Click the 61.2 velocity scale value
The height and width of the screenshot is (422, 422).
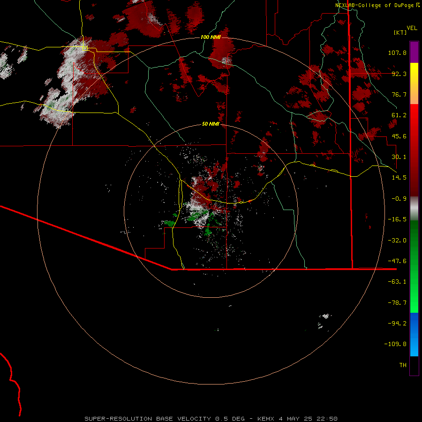point(399,115)
